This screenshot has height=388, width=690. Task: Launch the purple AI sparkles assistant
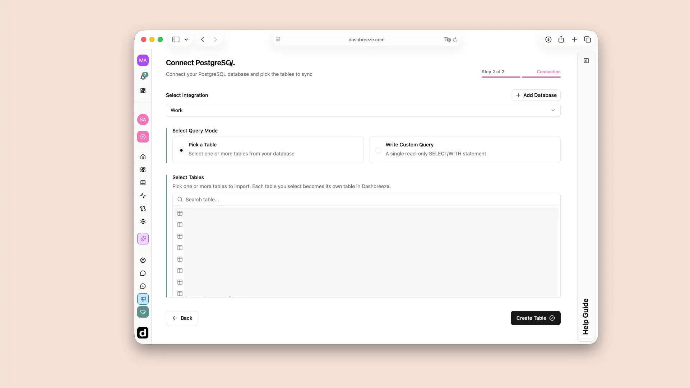pyautogui.click(x=143, y=239)
